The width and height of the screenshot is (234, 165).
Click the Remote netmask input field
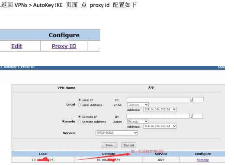(198, 116)
